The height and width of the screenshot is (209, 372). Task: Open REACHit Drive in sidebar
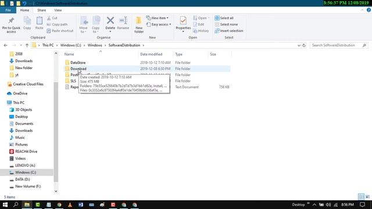(x=26, y=152)
